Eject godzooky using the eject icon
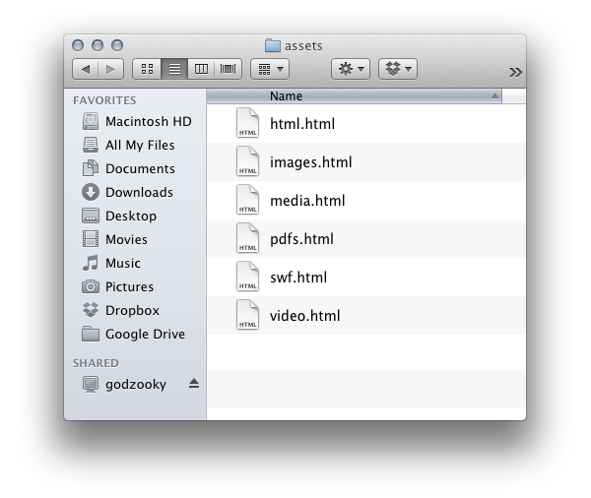This screenshot has width=591, height=498. click(194, 384)
